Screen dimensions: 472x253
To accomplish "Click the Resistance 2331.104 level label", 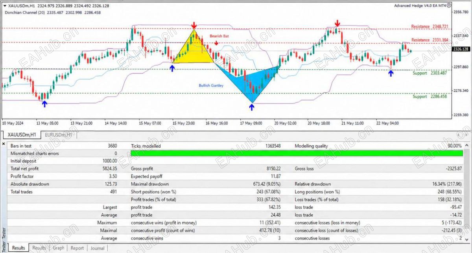I will click(x=430, y=40).
